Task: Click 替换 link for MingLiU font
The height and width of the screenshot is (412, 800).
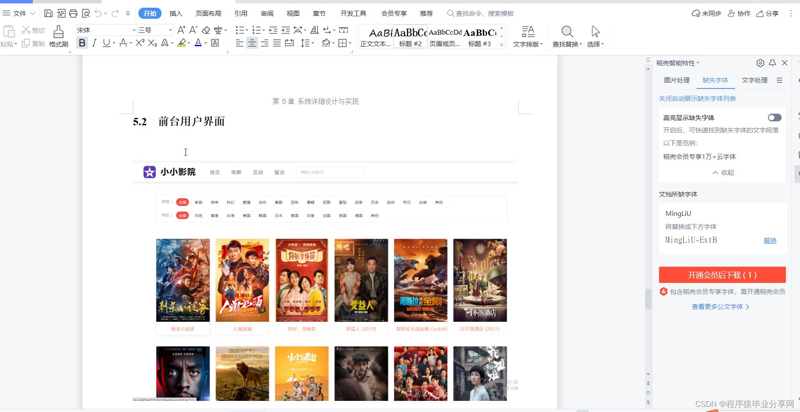Action: tap(770, 241)
